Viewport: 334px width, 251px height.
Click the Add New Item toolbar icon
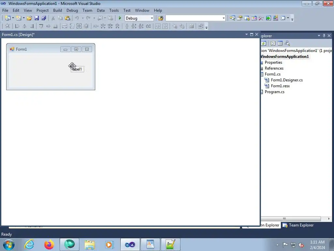19,18
